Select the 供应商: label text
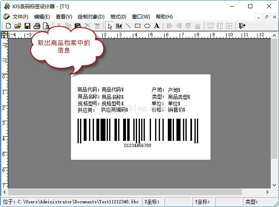 [86, 110]
